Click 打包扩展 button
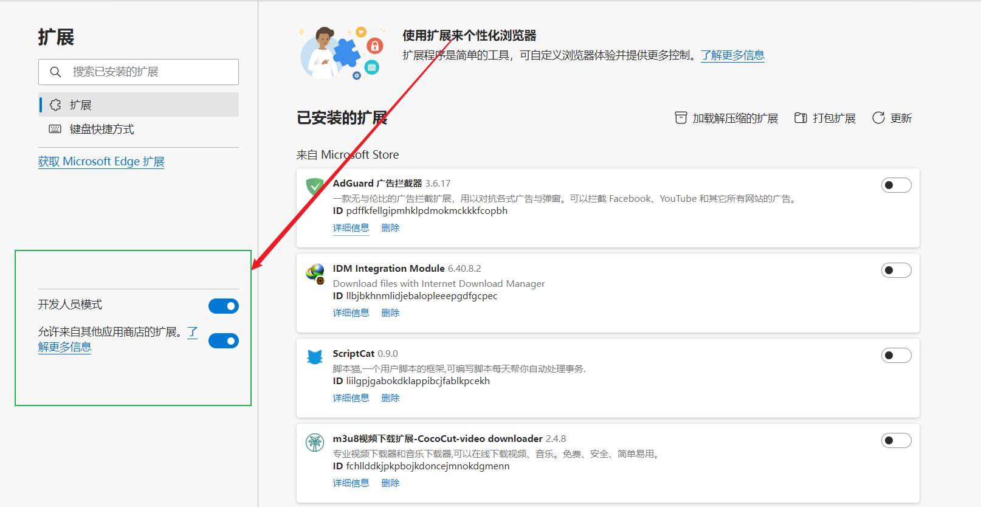The width and height of the screenshot is (981, 507). pyautogui.click(x=825, y=118)
